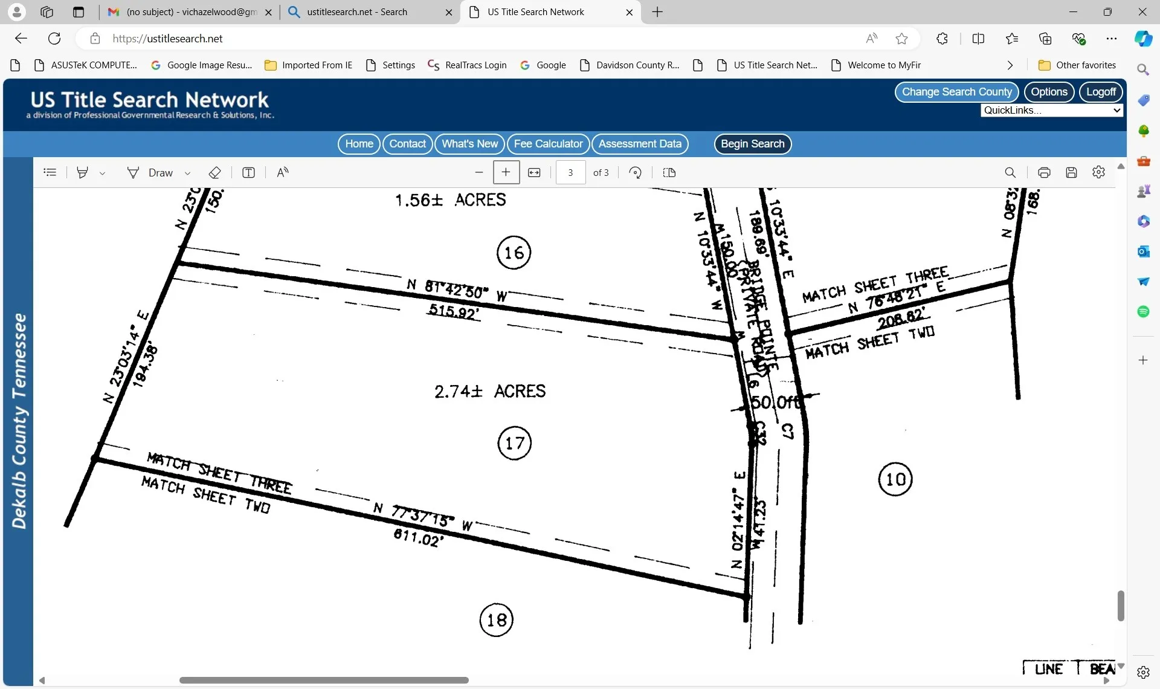The height and width of the screenshot is (689, 1160).
Task: Zoom in with the plus icon
Action: pyautogui.click(x=506, y=173)
